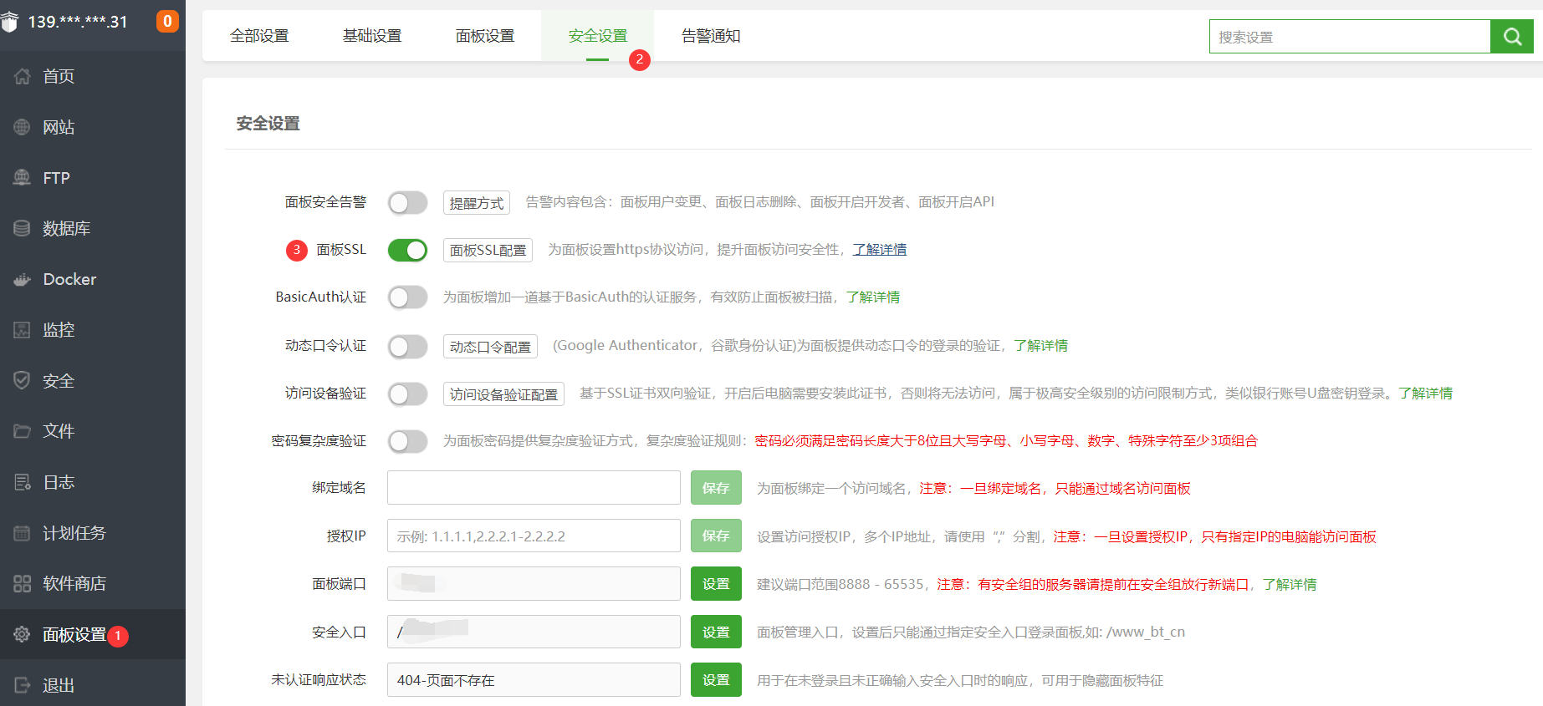
Task: Enable the BasicAuth认证 switch
Action: click(x=407, y=297)
